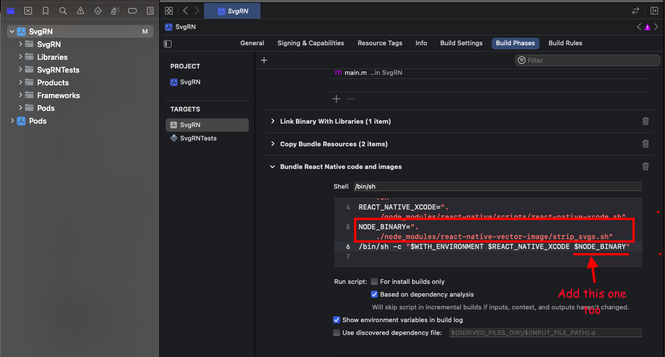Expand the Frameworks folder
The height and width of the screenshot is (357, 665).
point(20,95)
